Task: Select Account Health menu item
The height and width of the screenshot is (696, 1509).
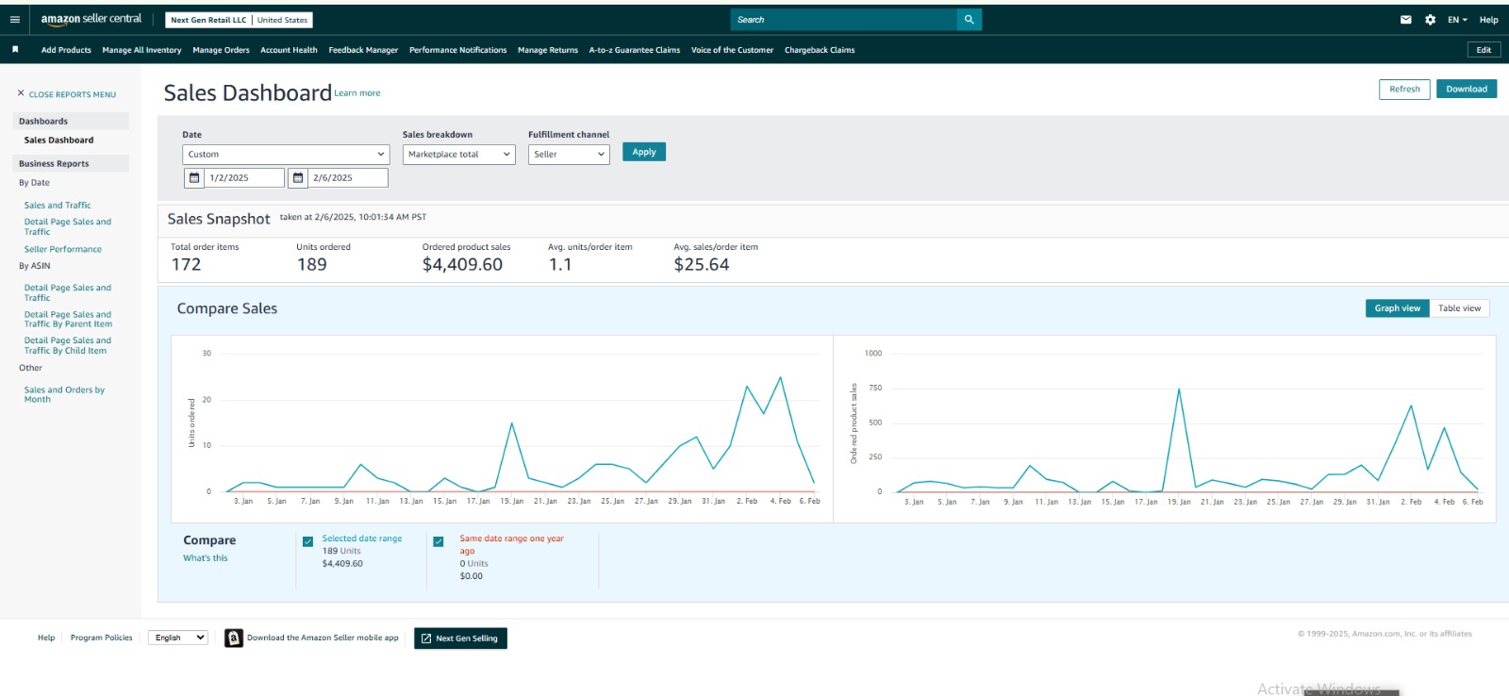Action: point(289,50)
